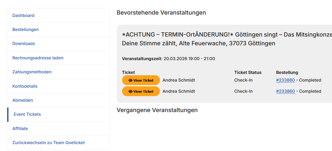Click the Bevorstehende Veranstaltungen heading
The width and height of the screenshot is (332, 151).
point(161,13)
